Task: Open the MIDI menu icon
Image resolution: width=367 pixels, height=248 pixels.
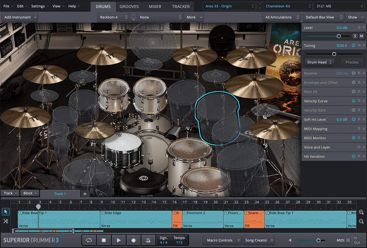Action: 348,240
